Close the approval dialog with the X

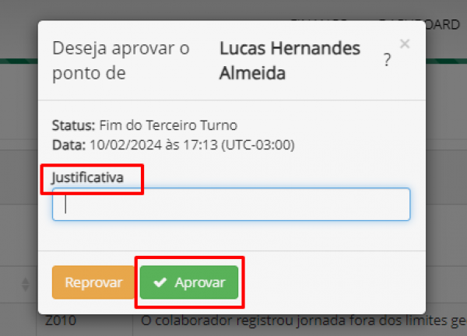pyautogui.click(x=405, y=44)
